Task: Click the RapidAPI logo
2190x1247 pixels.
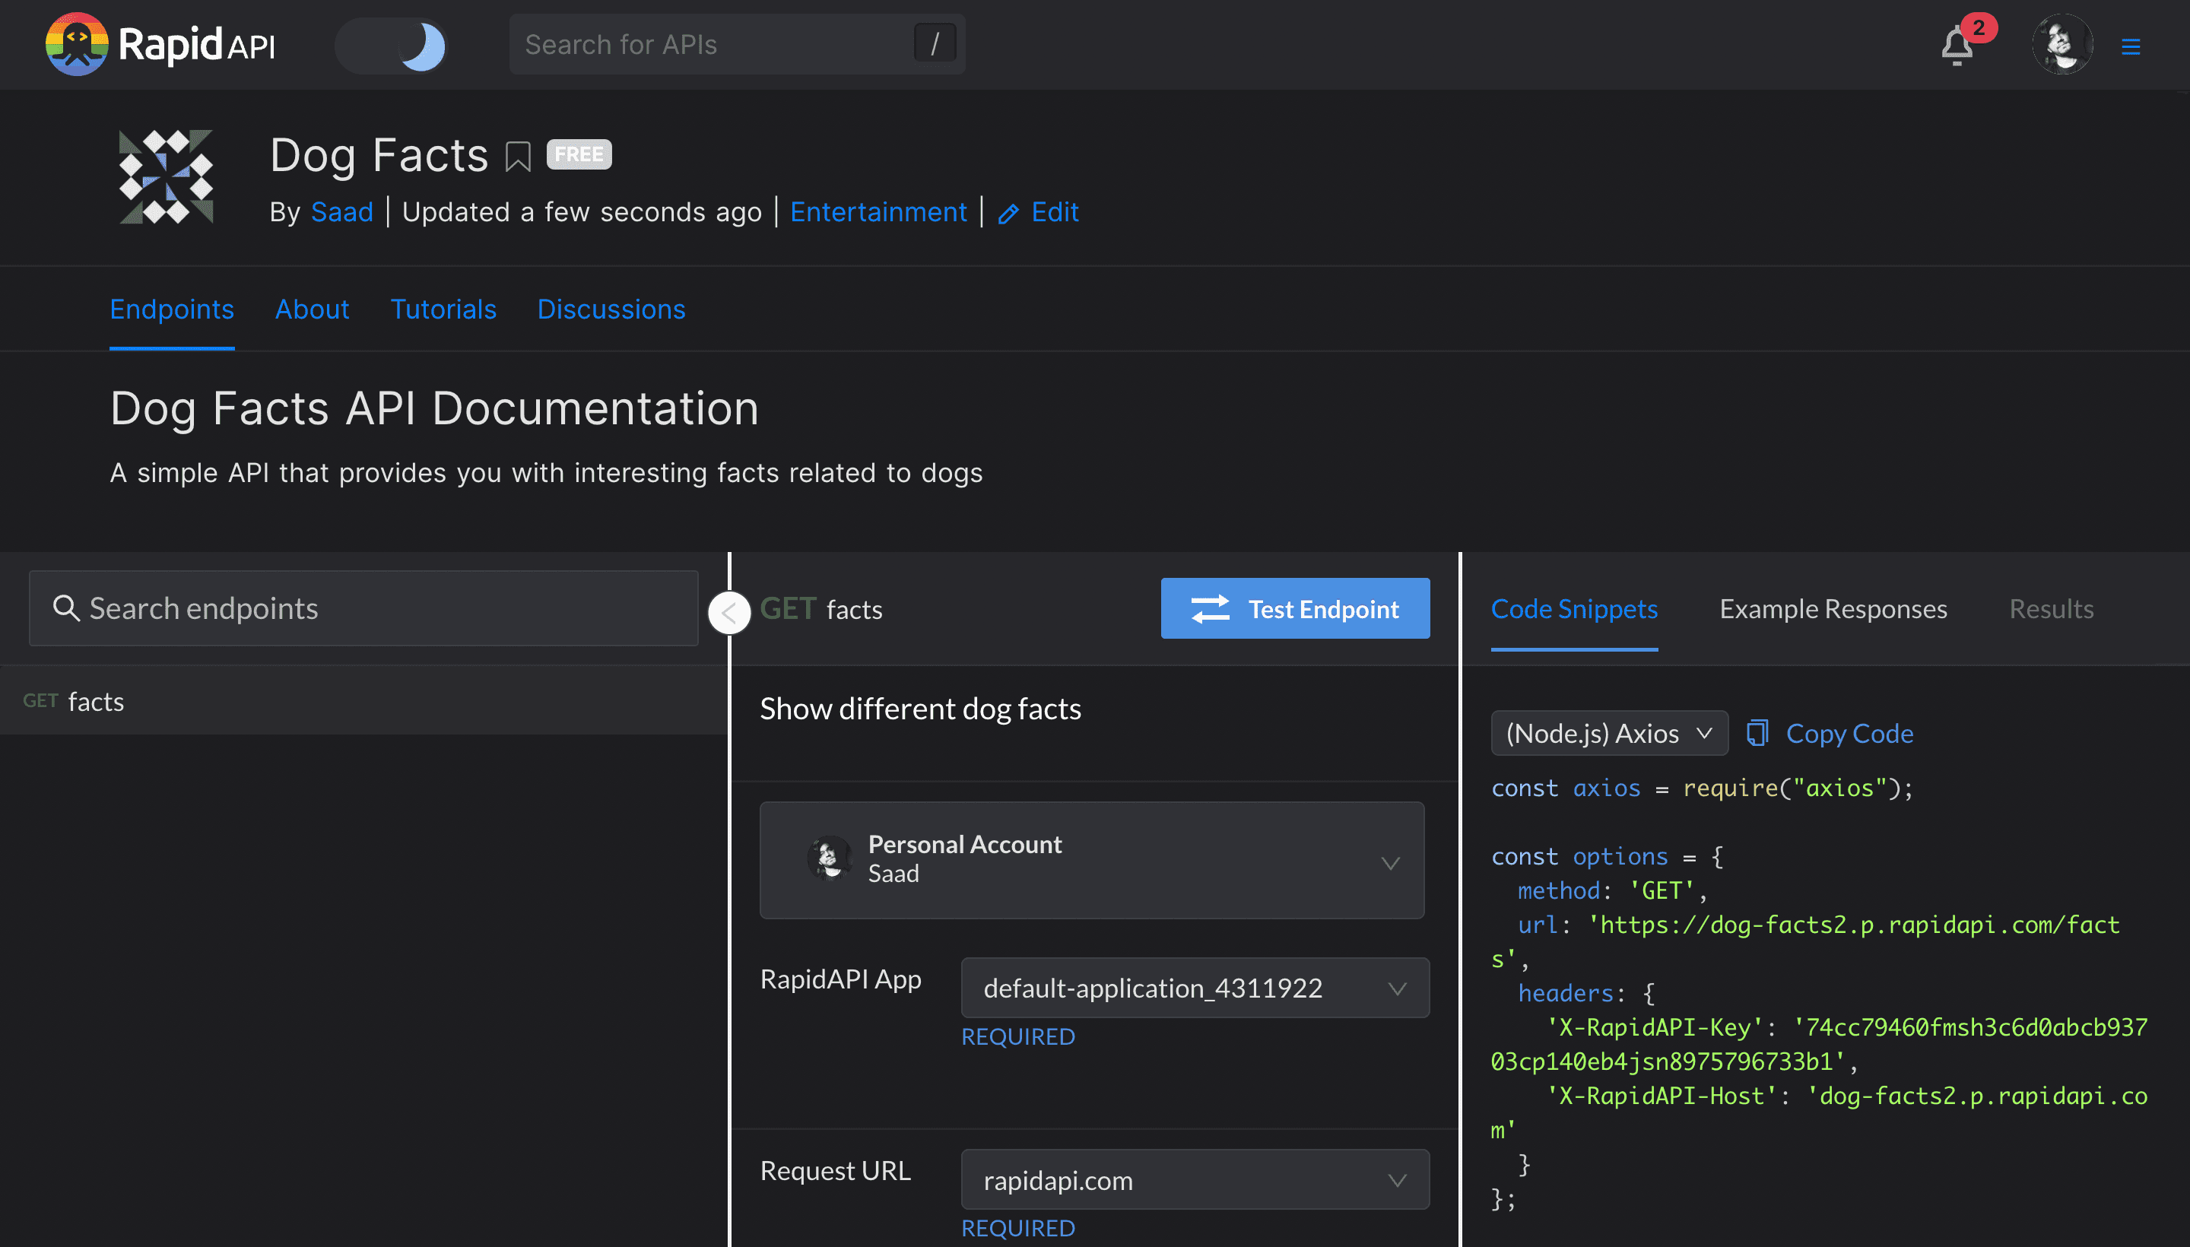Action: pos(160,45)
